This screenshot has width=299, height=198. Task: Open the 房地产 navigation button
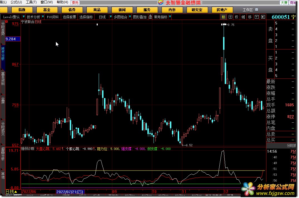click(x=222, y=10)
